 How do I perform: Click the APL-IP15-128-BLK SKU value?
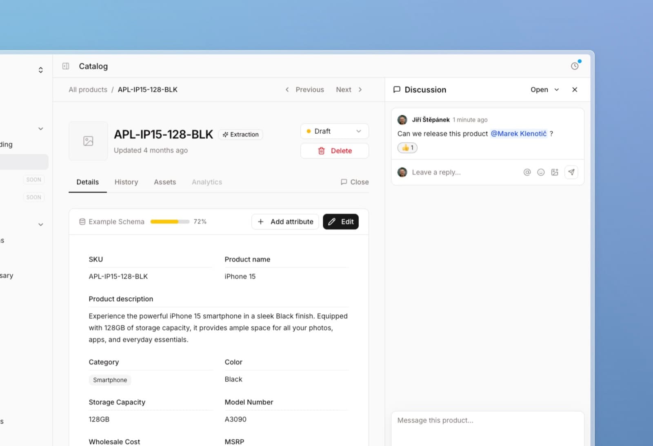pyautogui.click(x=118, y=276)
